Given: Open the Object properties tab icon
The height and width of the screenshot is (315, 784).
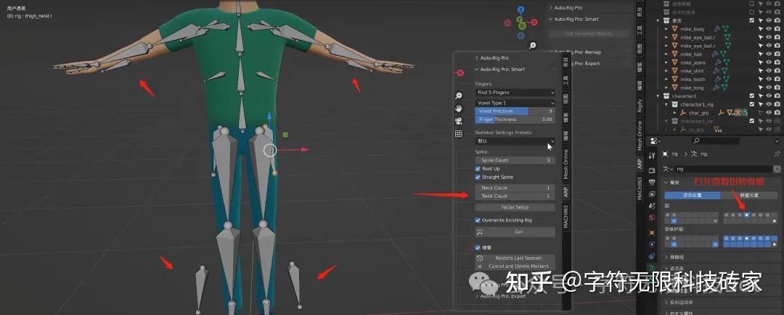Looking at the screenshot, I should pyautogui.click(x=651, y=232).
